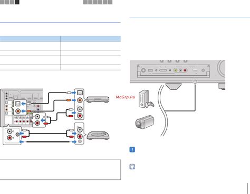Click the bordered note box below the diagram
This screenshot has height=194, width=250.
pyautogui.click(x=60, y=169)
